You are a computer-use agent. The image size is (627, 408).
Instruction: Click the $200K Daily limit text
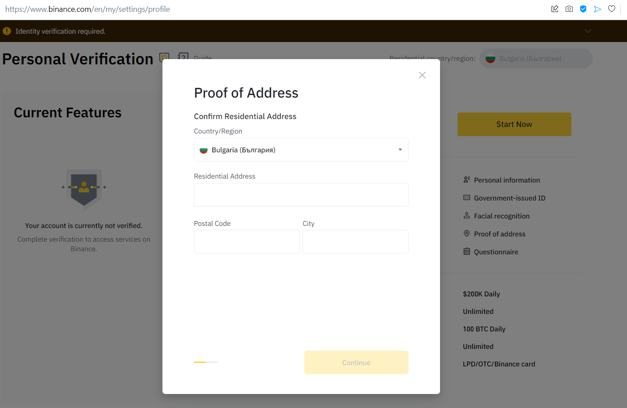tap(481, 294)
